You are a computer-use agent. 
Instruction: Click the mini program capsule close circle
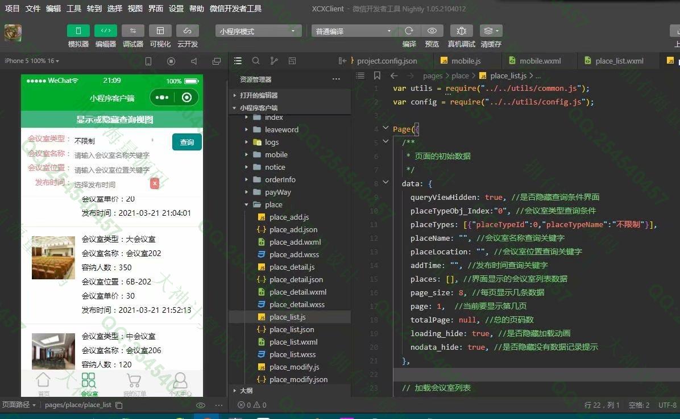[x=187, y=98]
